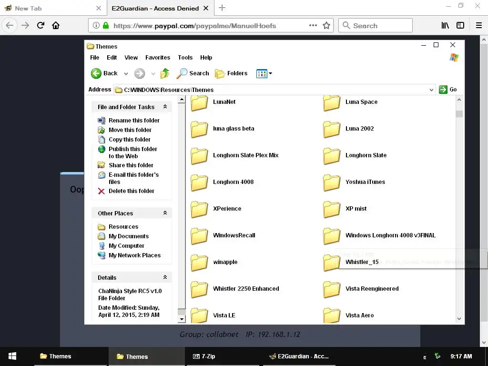Go up one folder level icon

coord(165,73)
